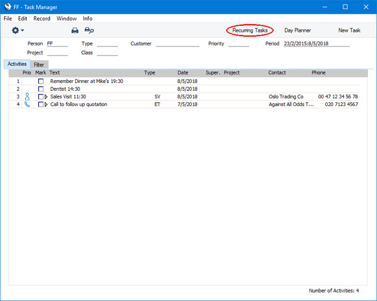377x301 pixels.
Task: Open the Record menu
Action: tap(42, 19)
